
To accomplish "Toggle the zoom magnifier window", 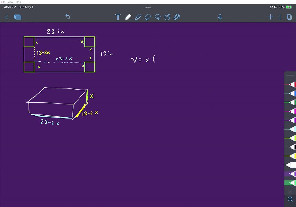I will pyautogui.click(x=290, y=199).
